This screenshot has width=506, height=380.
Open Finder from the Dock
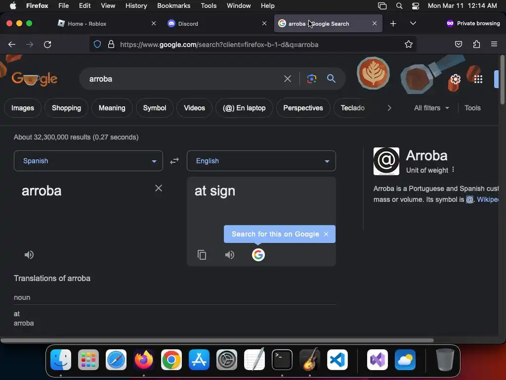[x=61, y=360]
